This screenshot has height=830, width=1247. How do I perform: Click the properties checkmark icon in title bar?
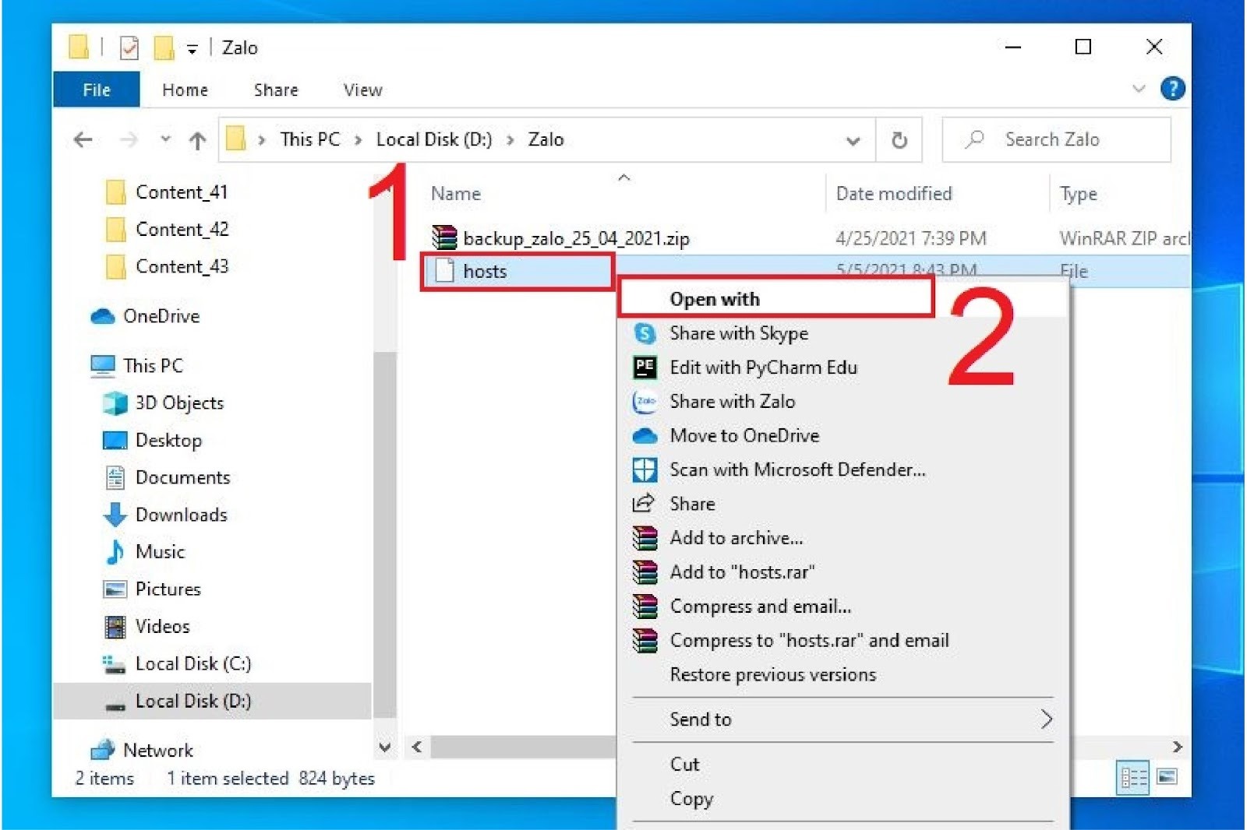tap(129, 48)
